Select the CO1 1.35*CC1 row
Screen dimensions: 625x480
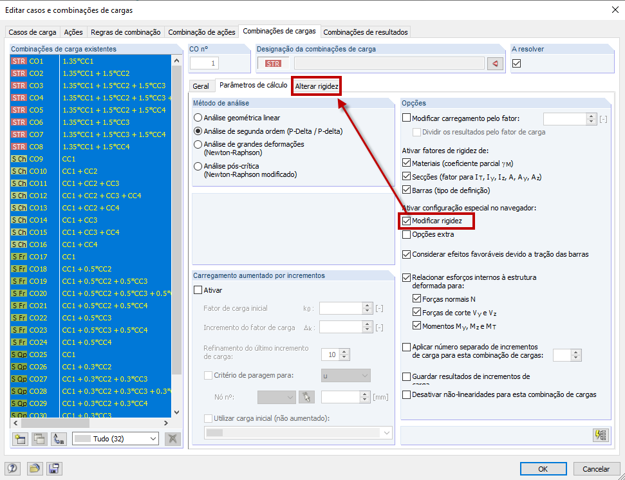pos(91,61)
